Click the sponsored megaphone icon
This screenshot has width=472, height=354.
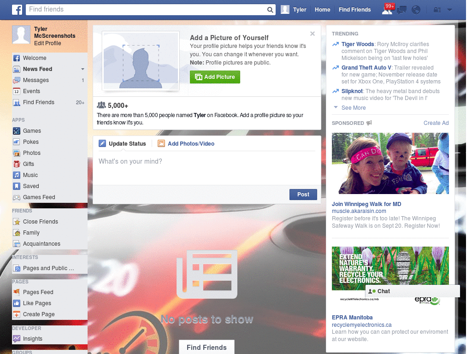click(x=369, y=123)
